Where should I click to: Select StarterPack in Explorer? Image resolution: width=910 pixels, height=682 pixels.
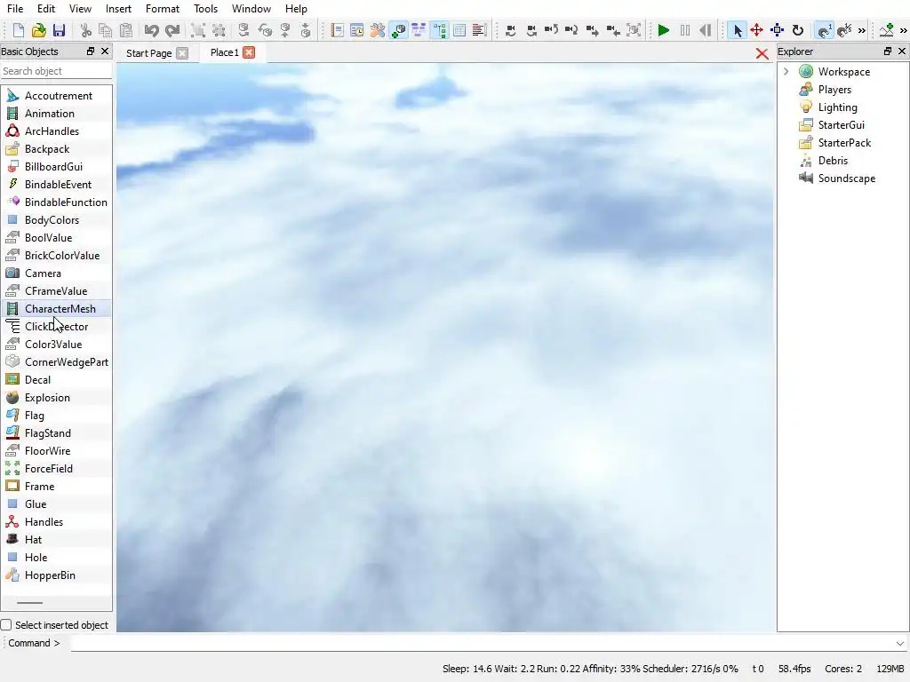pyautogui.click(x=844, y=143)
